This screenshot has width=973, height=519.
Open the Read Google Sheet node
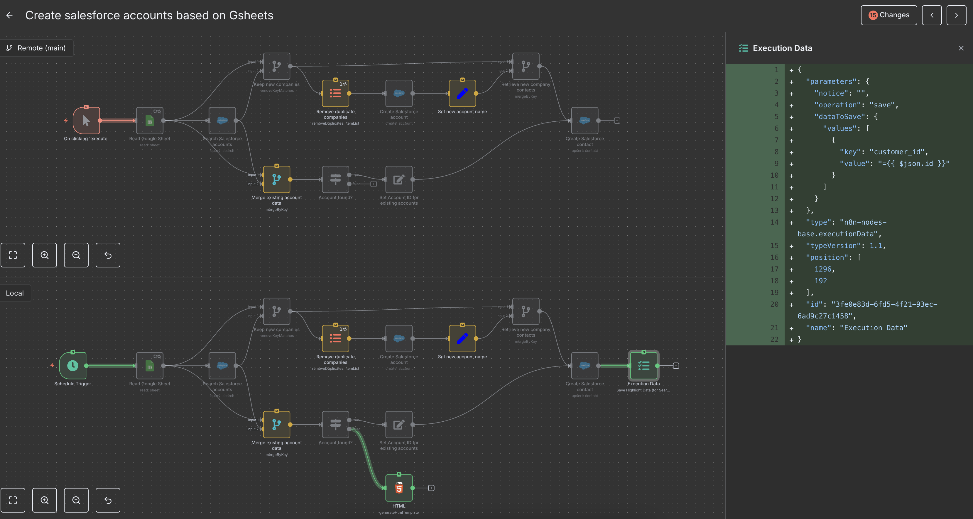coord(150,365)
